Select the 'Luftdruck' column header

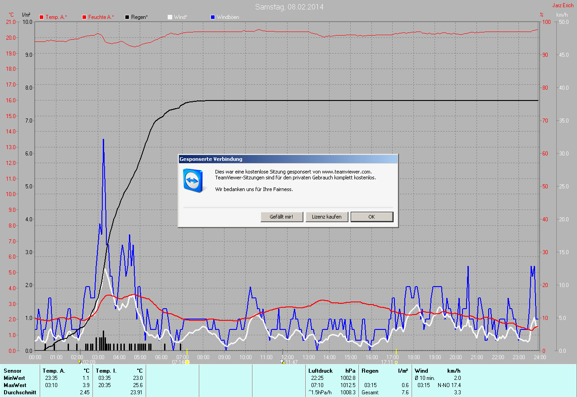[x=321, y=371]
